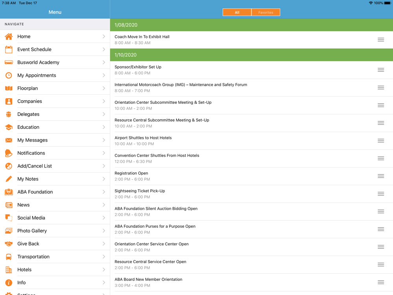This screenshot has height=295, width=393.
Task: Tap the chevron next to Delegates
Action: (x=104, y=114)
